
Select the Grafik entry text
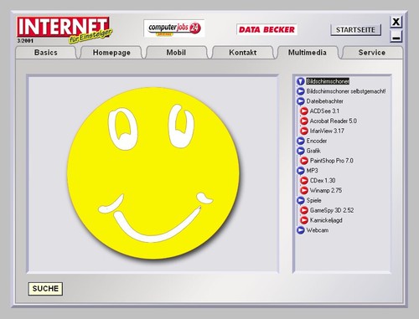(313, 151)
